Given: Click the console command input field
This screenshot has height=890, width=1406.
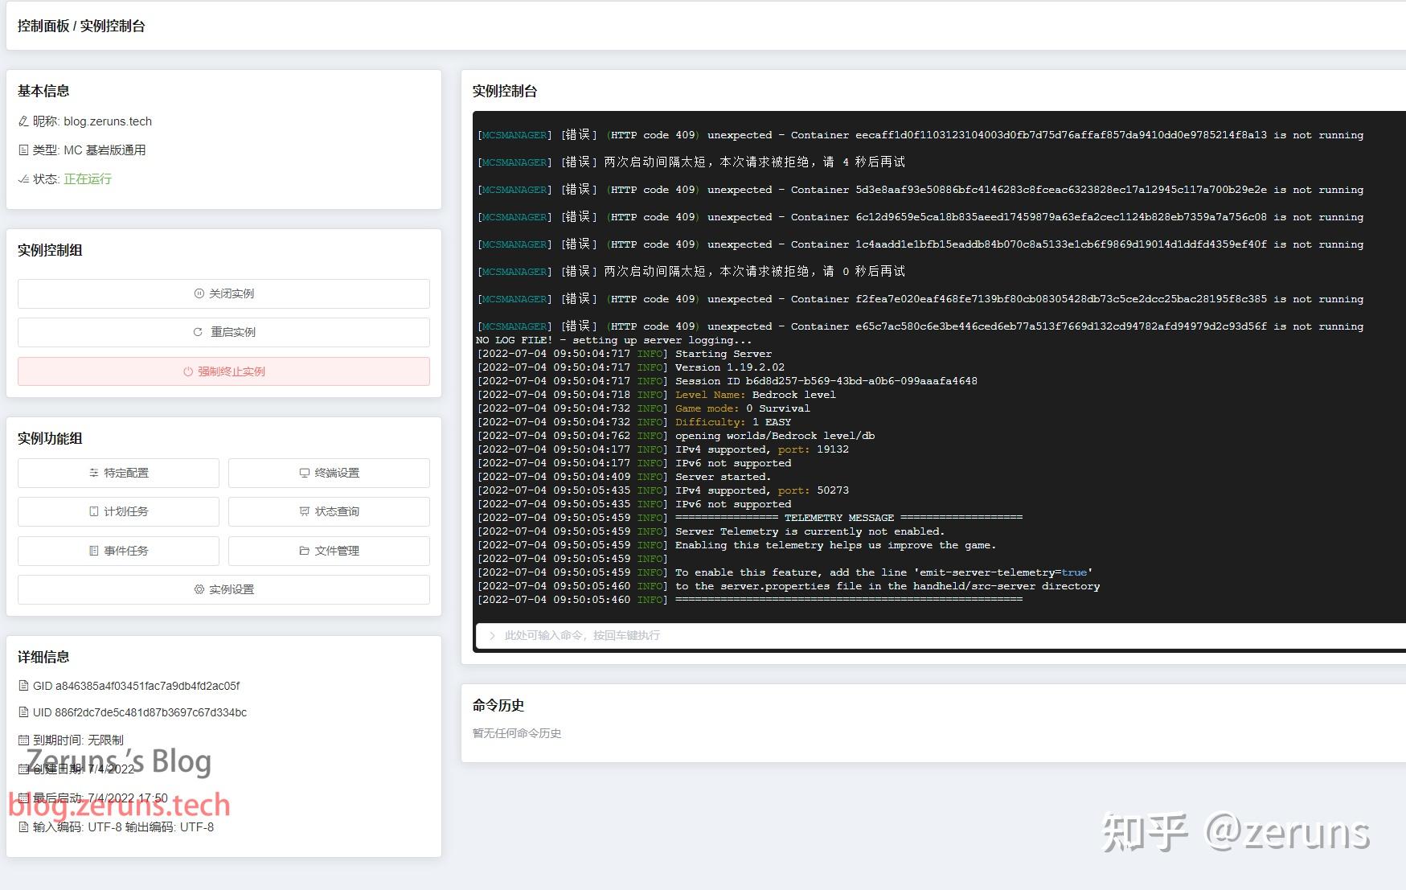Looking at the screenshot, I should (723, 635).
